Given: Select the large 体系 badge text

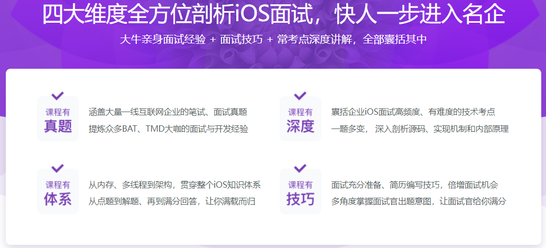Looking at the screenshot, I should (58, 199).
